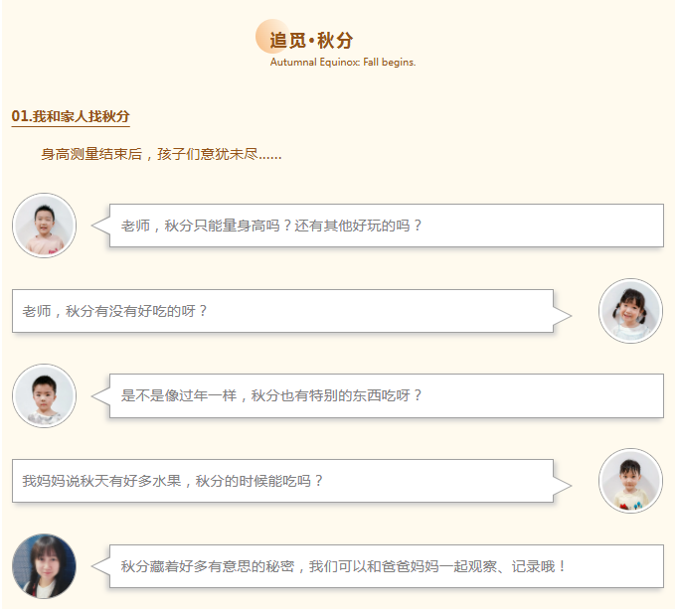The width and height of the screenshot is (678, 609).
Task: Click bubble asking 秋分只能量身高吗
Action: coord(387,226)
